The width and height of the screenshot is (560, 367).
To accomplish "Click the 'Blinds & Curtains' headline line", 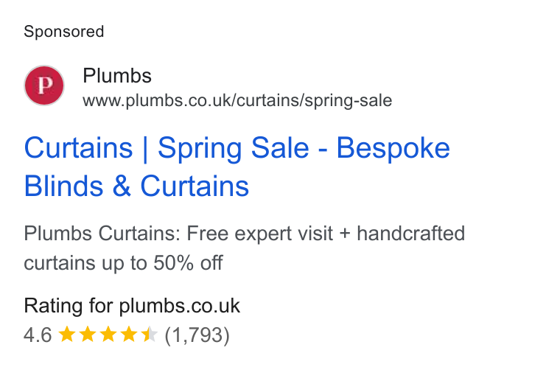I will click(x=136, y=186).
